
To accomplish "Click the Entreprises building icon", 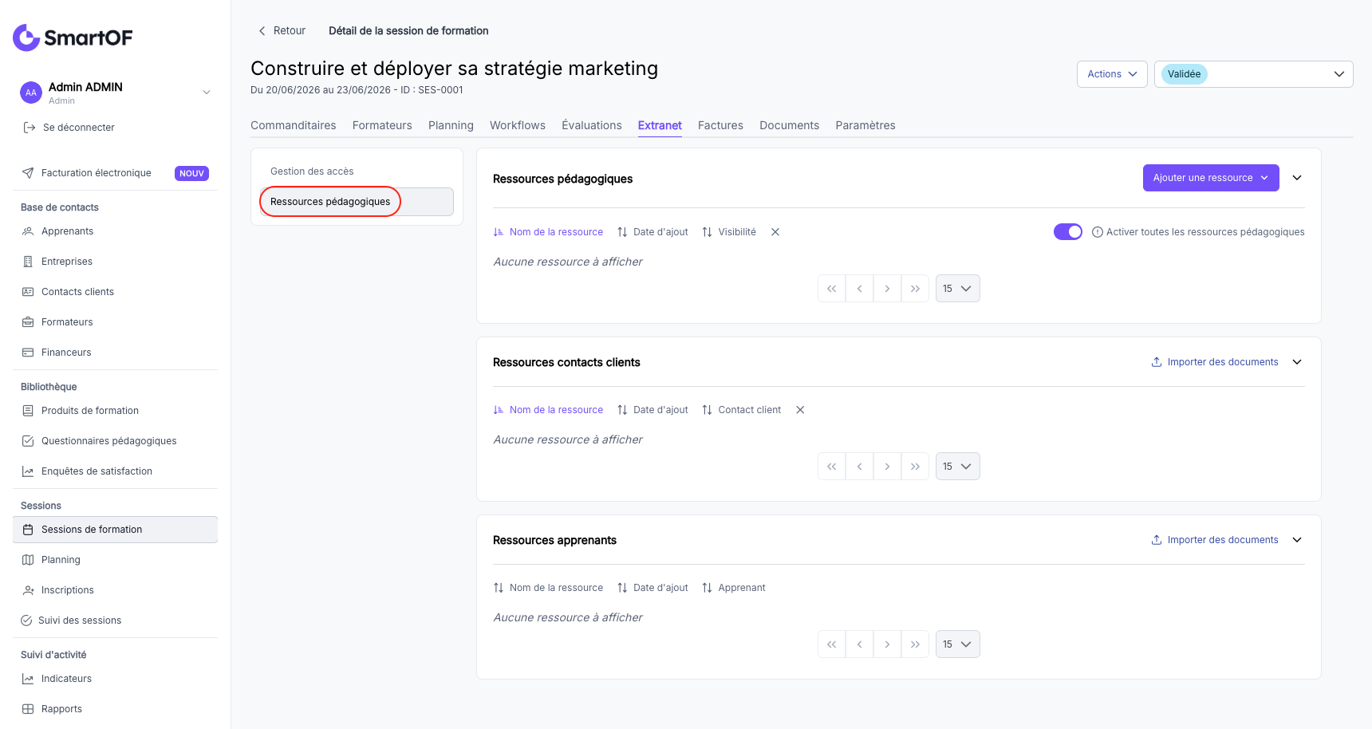I will pos(28,262).
